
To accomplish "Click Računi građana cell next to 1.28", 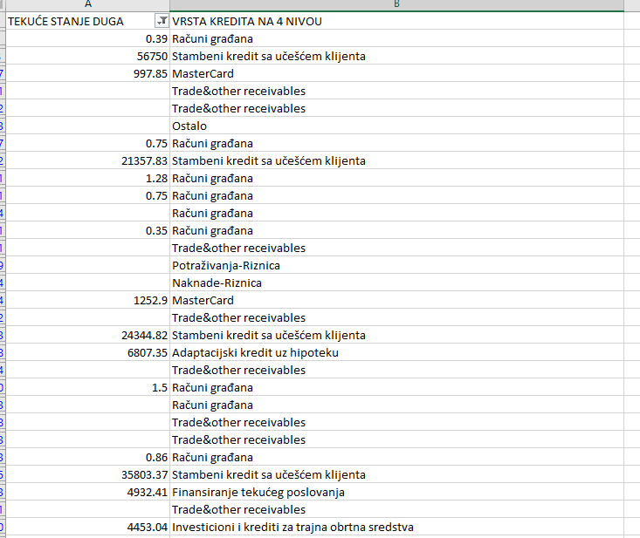I will [x=396, y=178].
